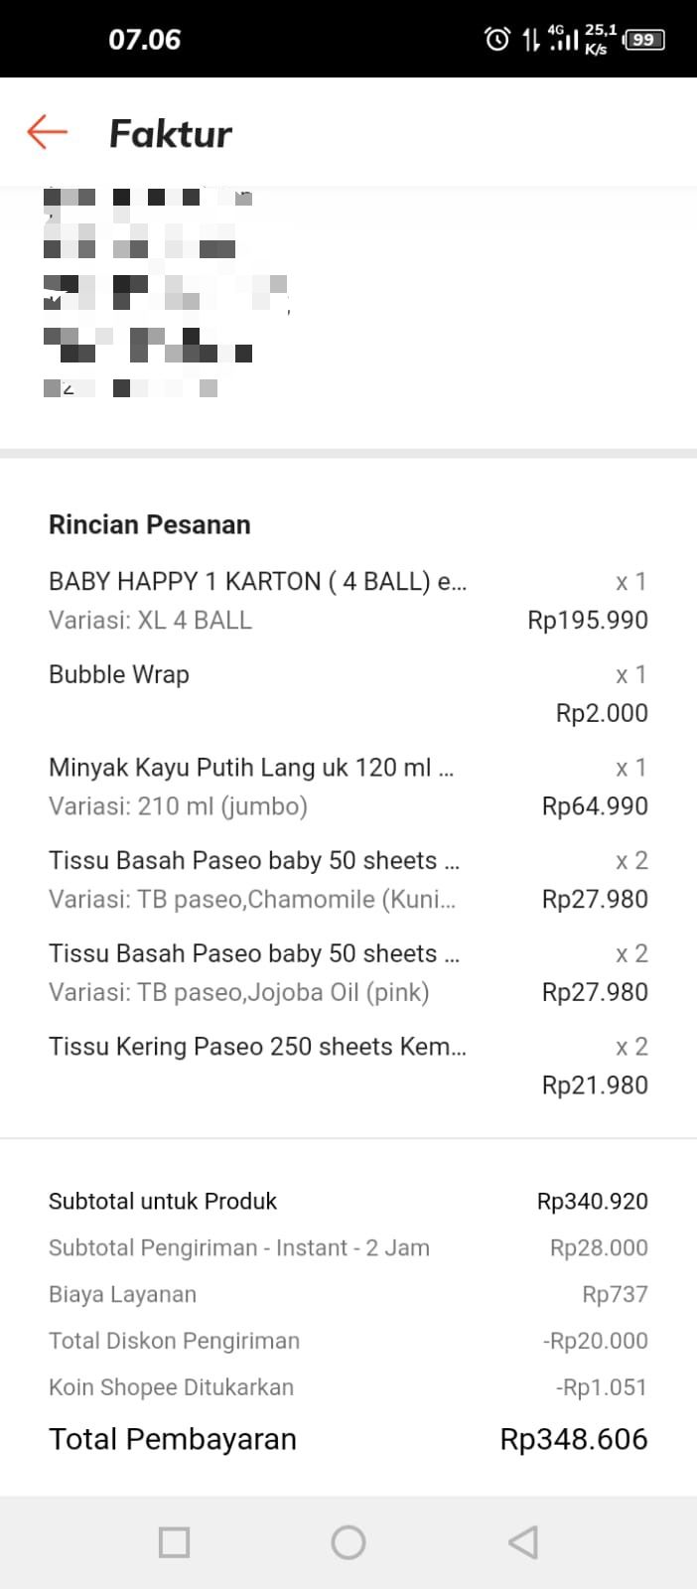Open the BABY HAPPY 1 KARTON item
Screen dimensions: 697x1589
(x=257, y=581)
